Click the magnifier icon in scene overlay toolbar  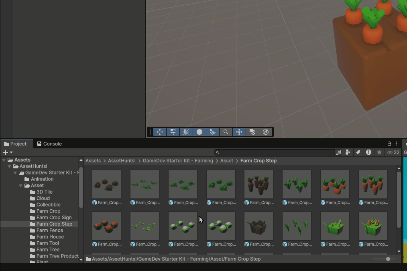point(226,132)
